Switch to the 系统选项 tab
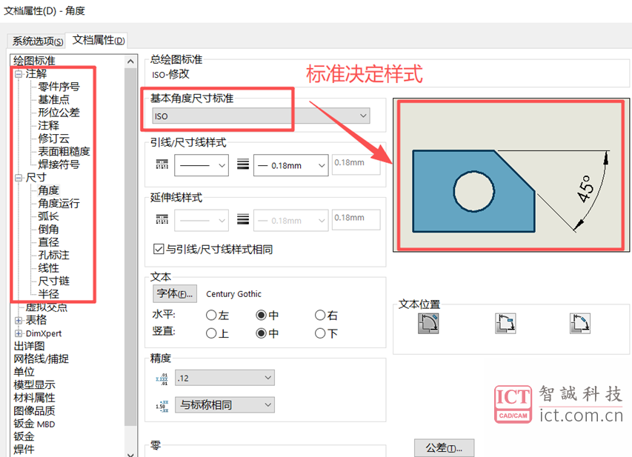Screen dimensions: 632x457 [37, 41]
